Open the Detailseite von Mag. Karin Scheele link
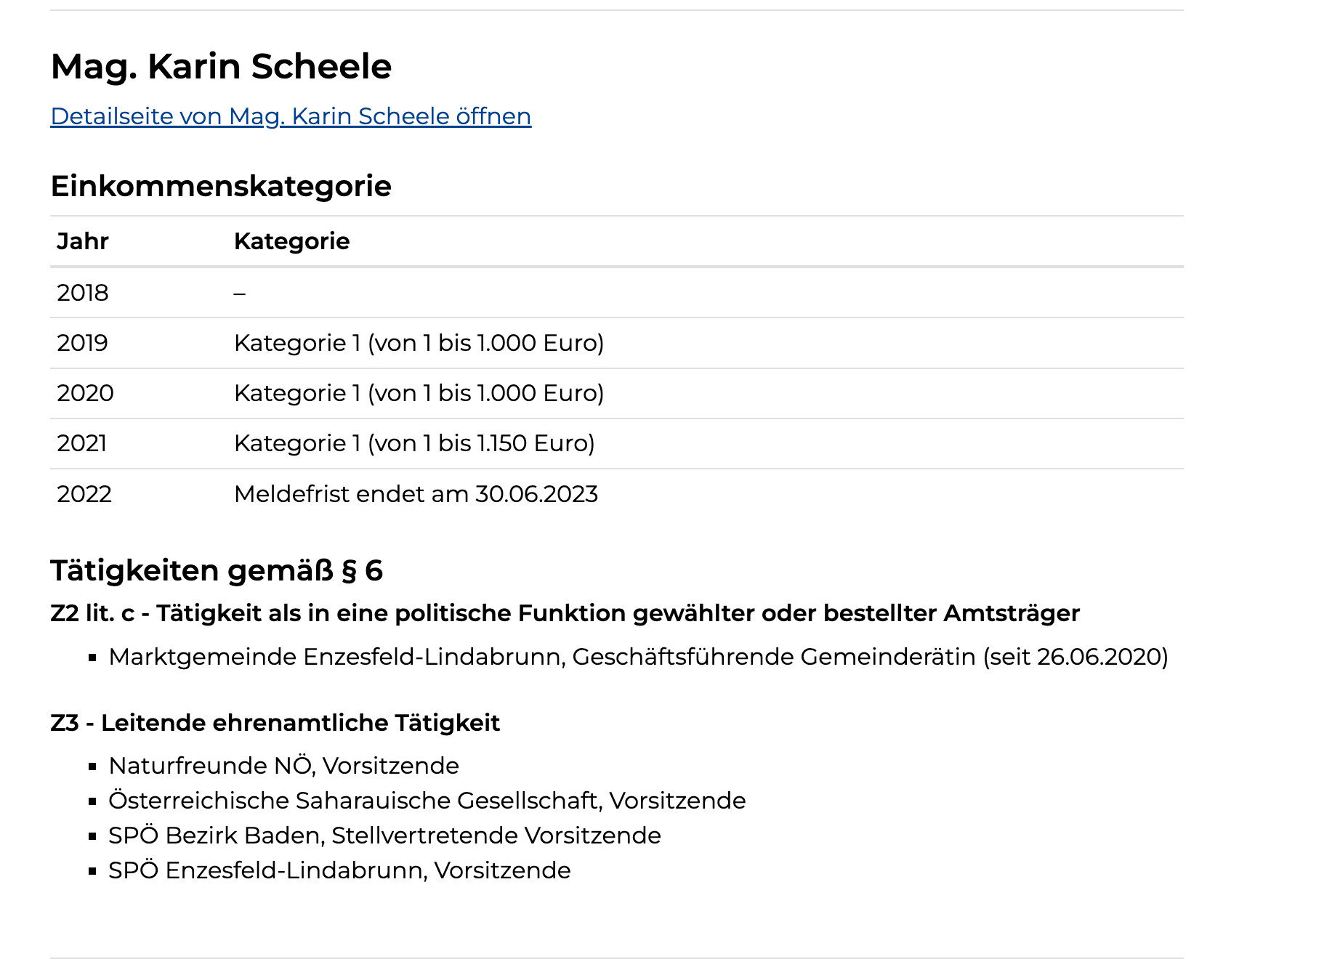 coord(291,116)
